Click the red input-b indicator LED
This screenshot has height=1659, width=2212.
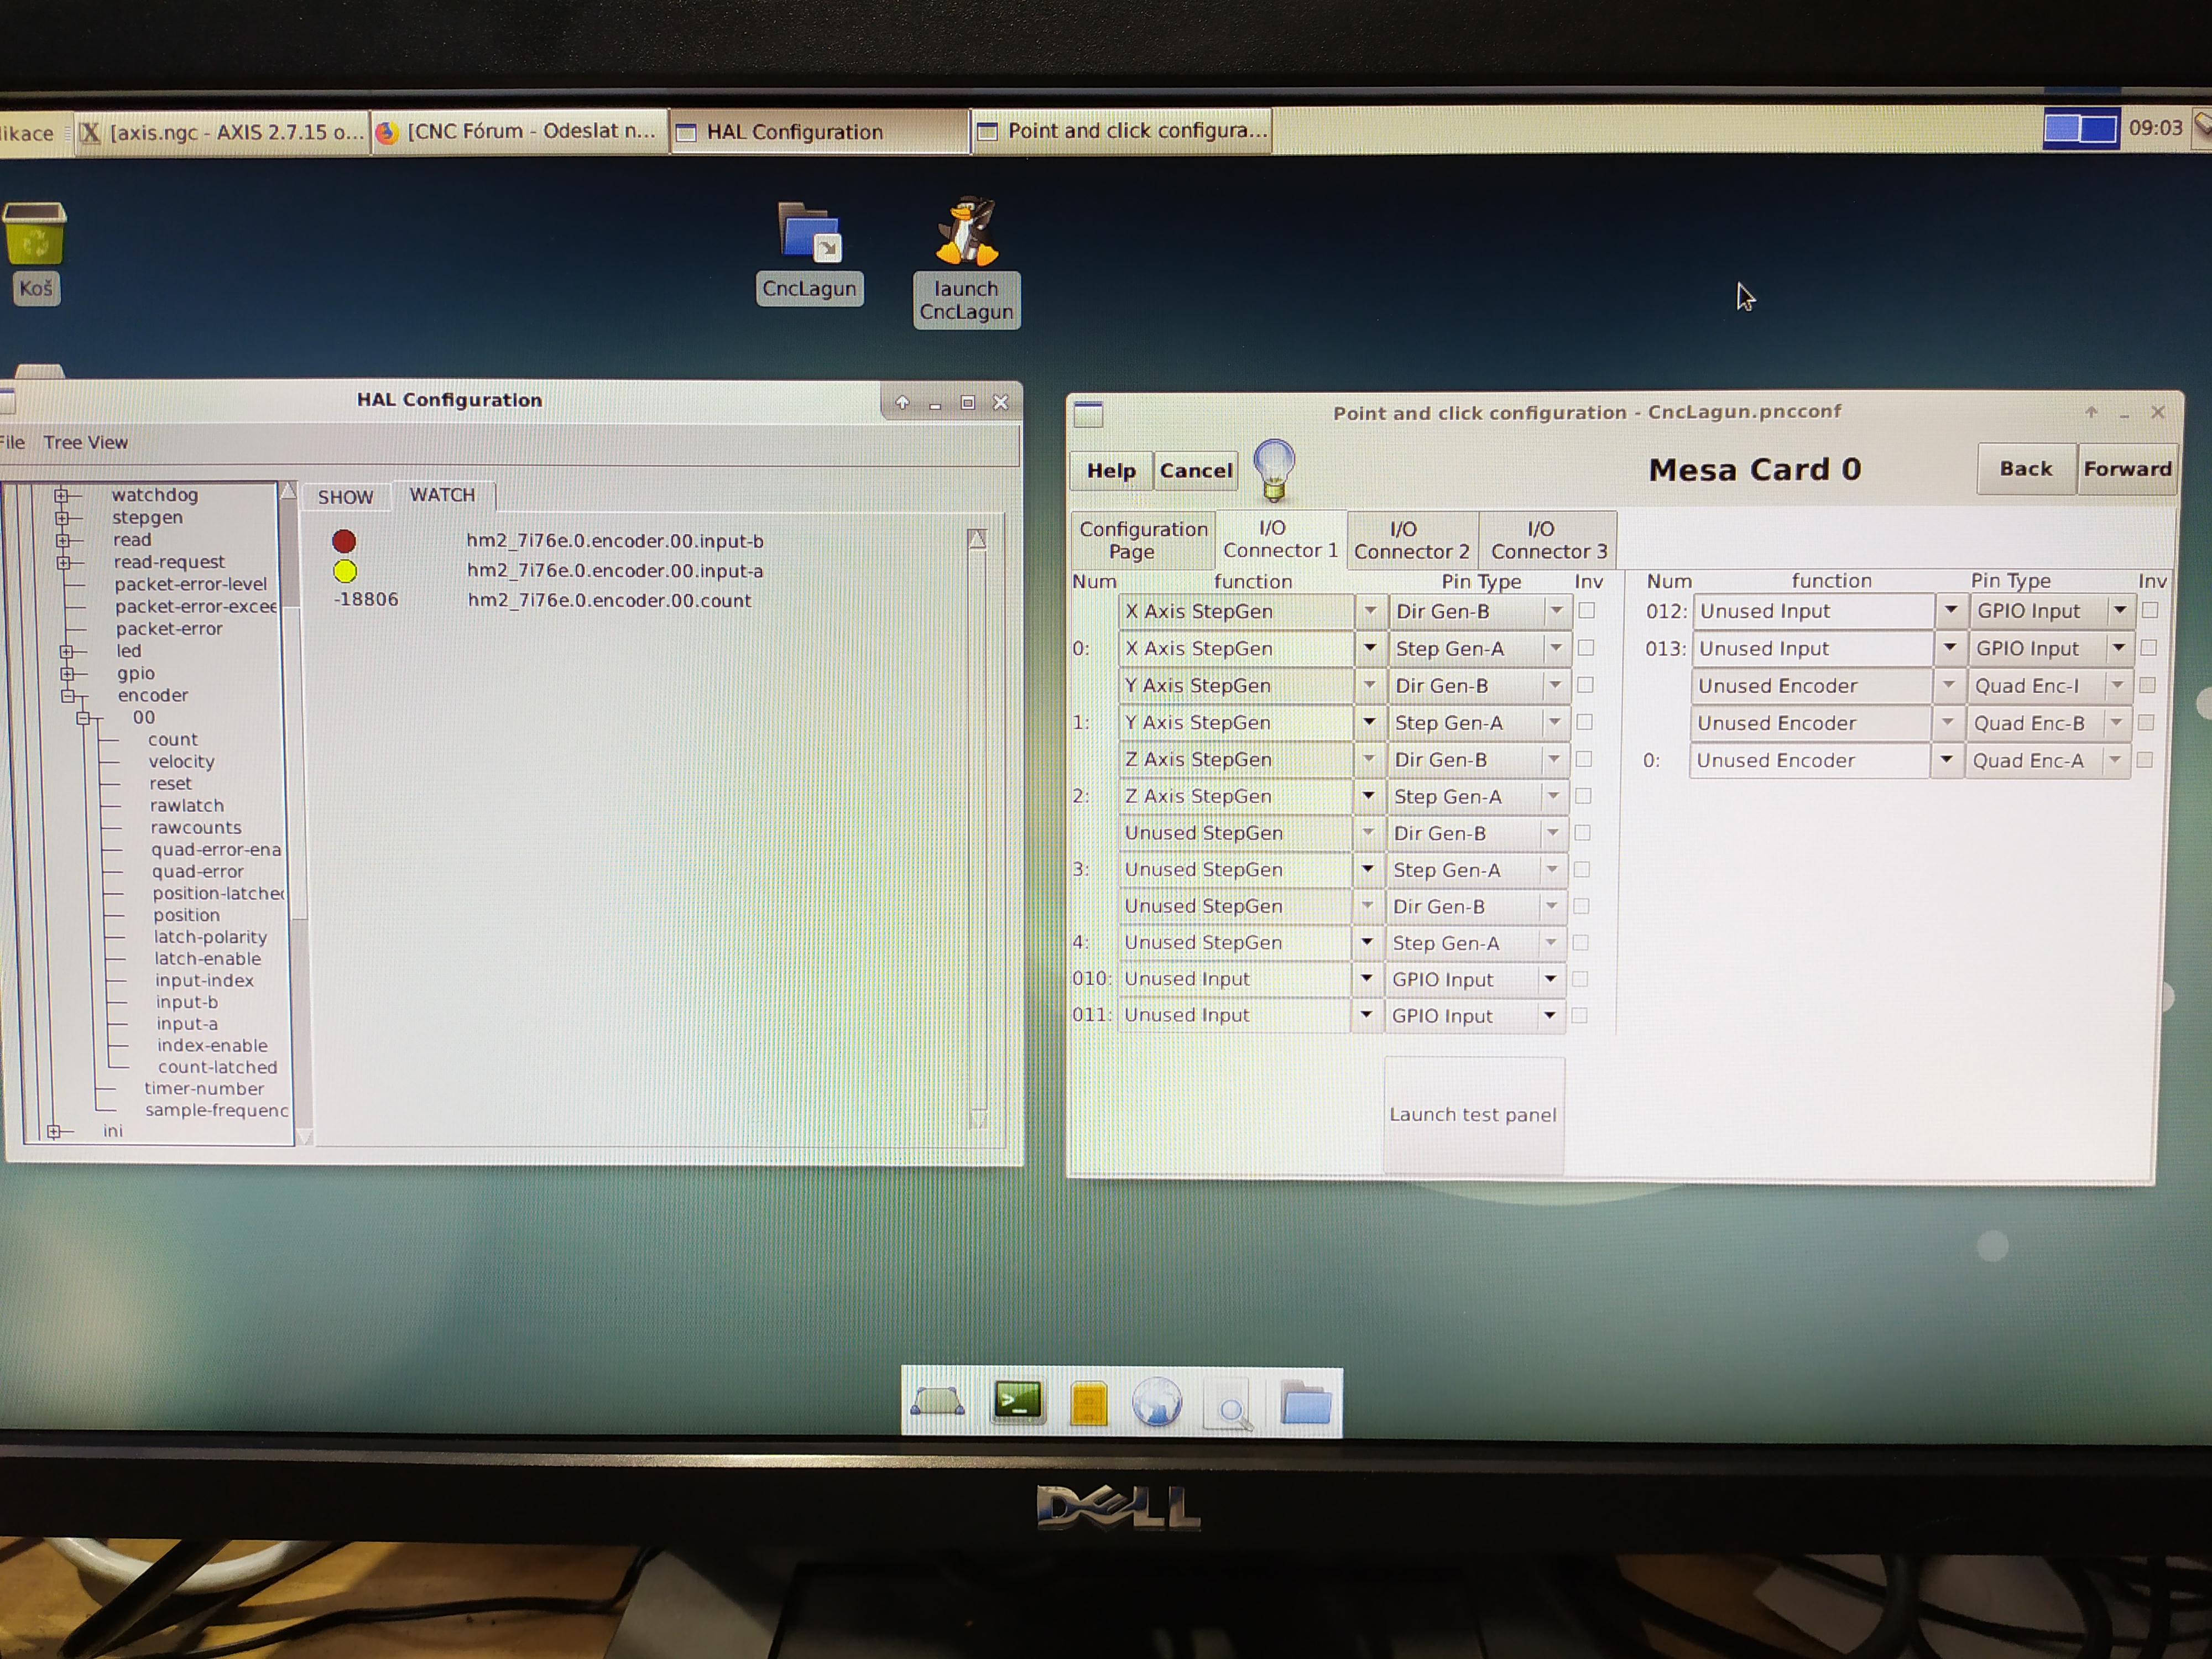[x=344, y=541]
